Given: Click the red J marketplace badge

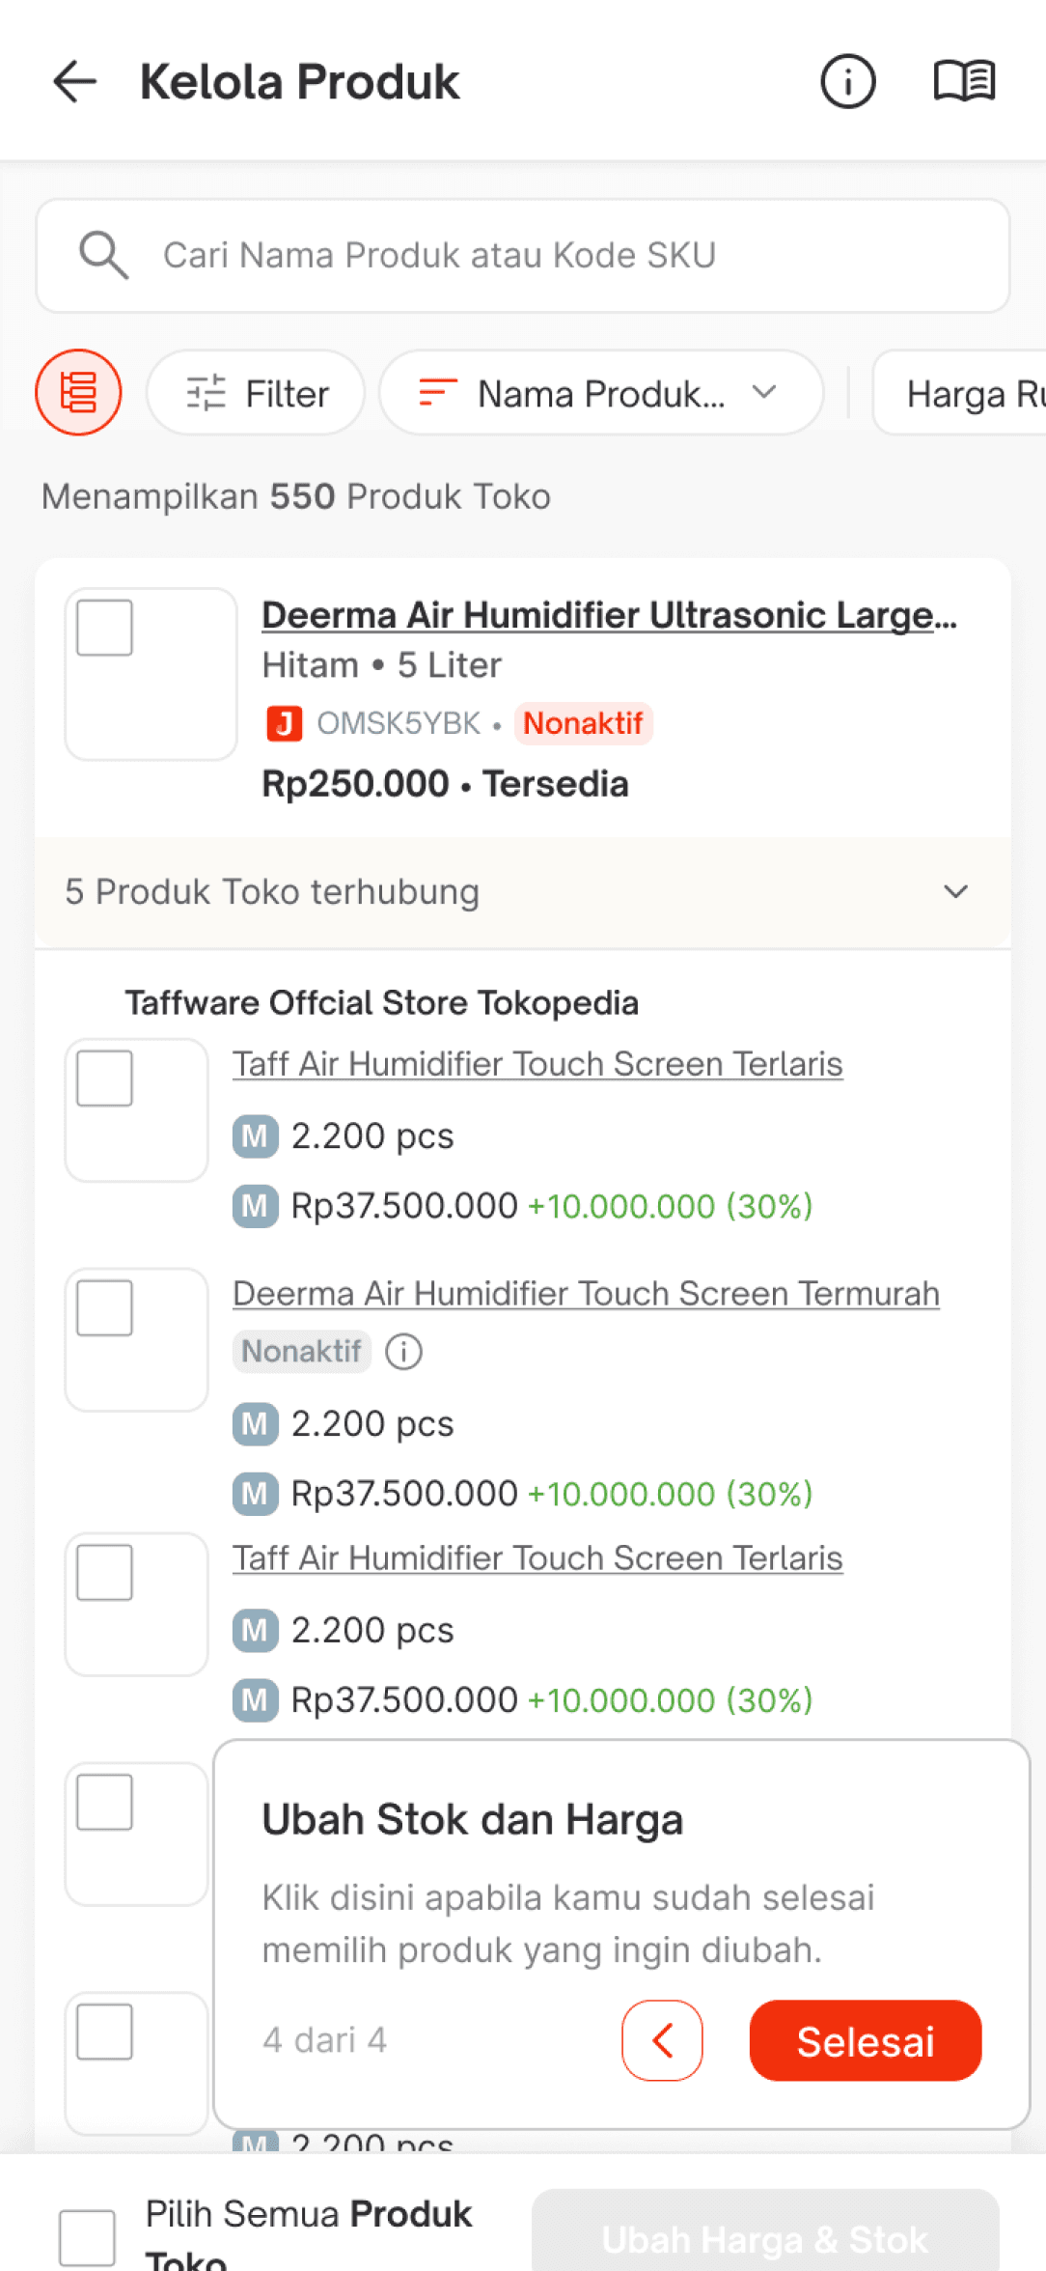Looking at the screenshot, I should (x=284, y=722).
